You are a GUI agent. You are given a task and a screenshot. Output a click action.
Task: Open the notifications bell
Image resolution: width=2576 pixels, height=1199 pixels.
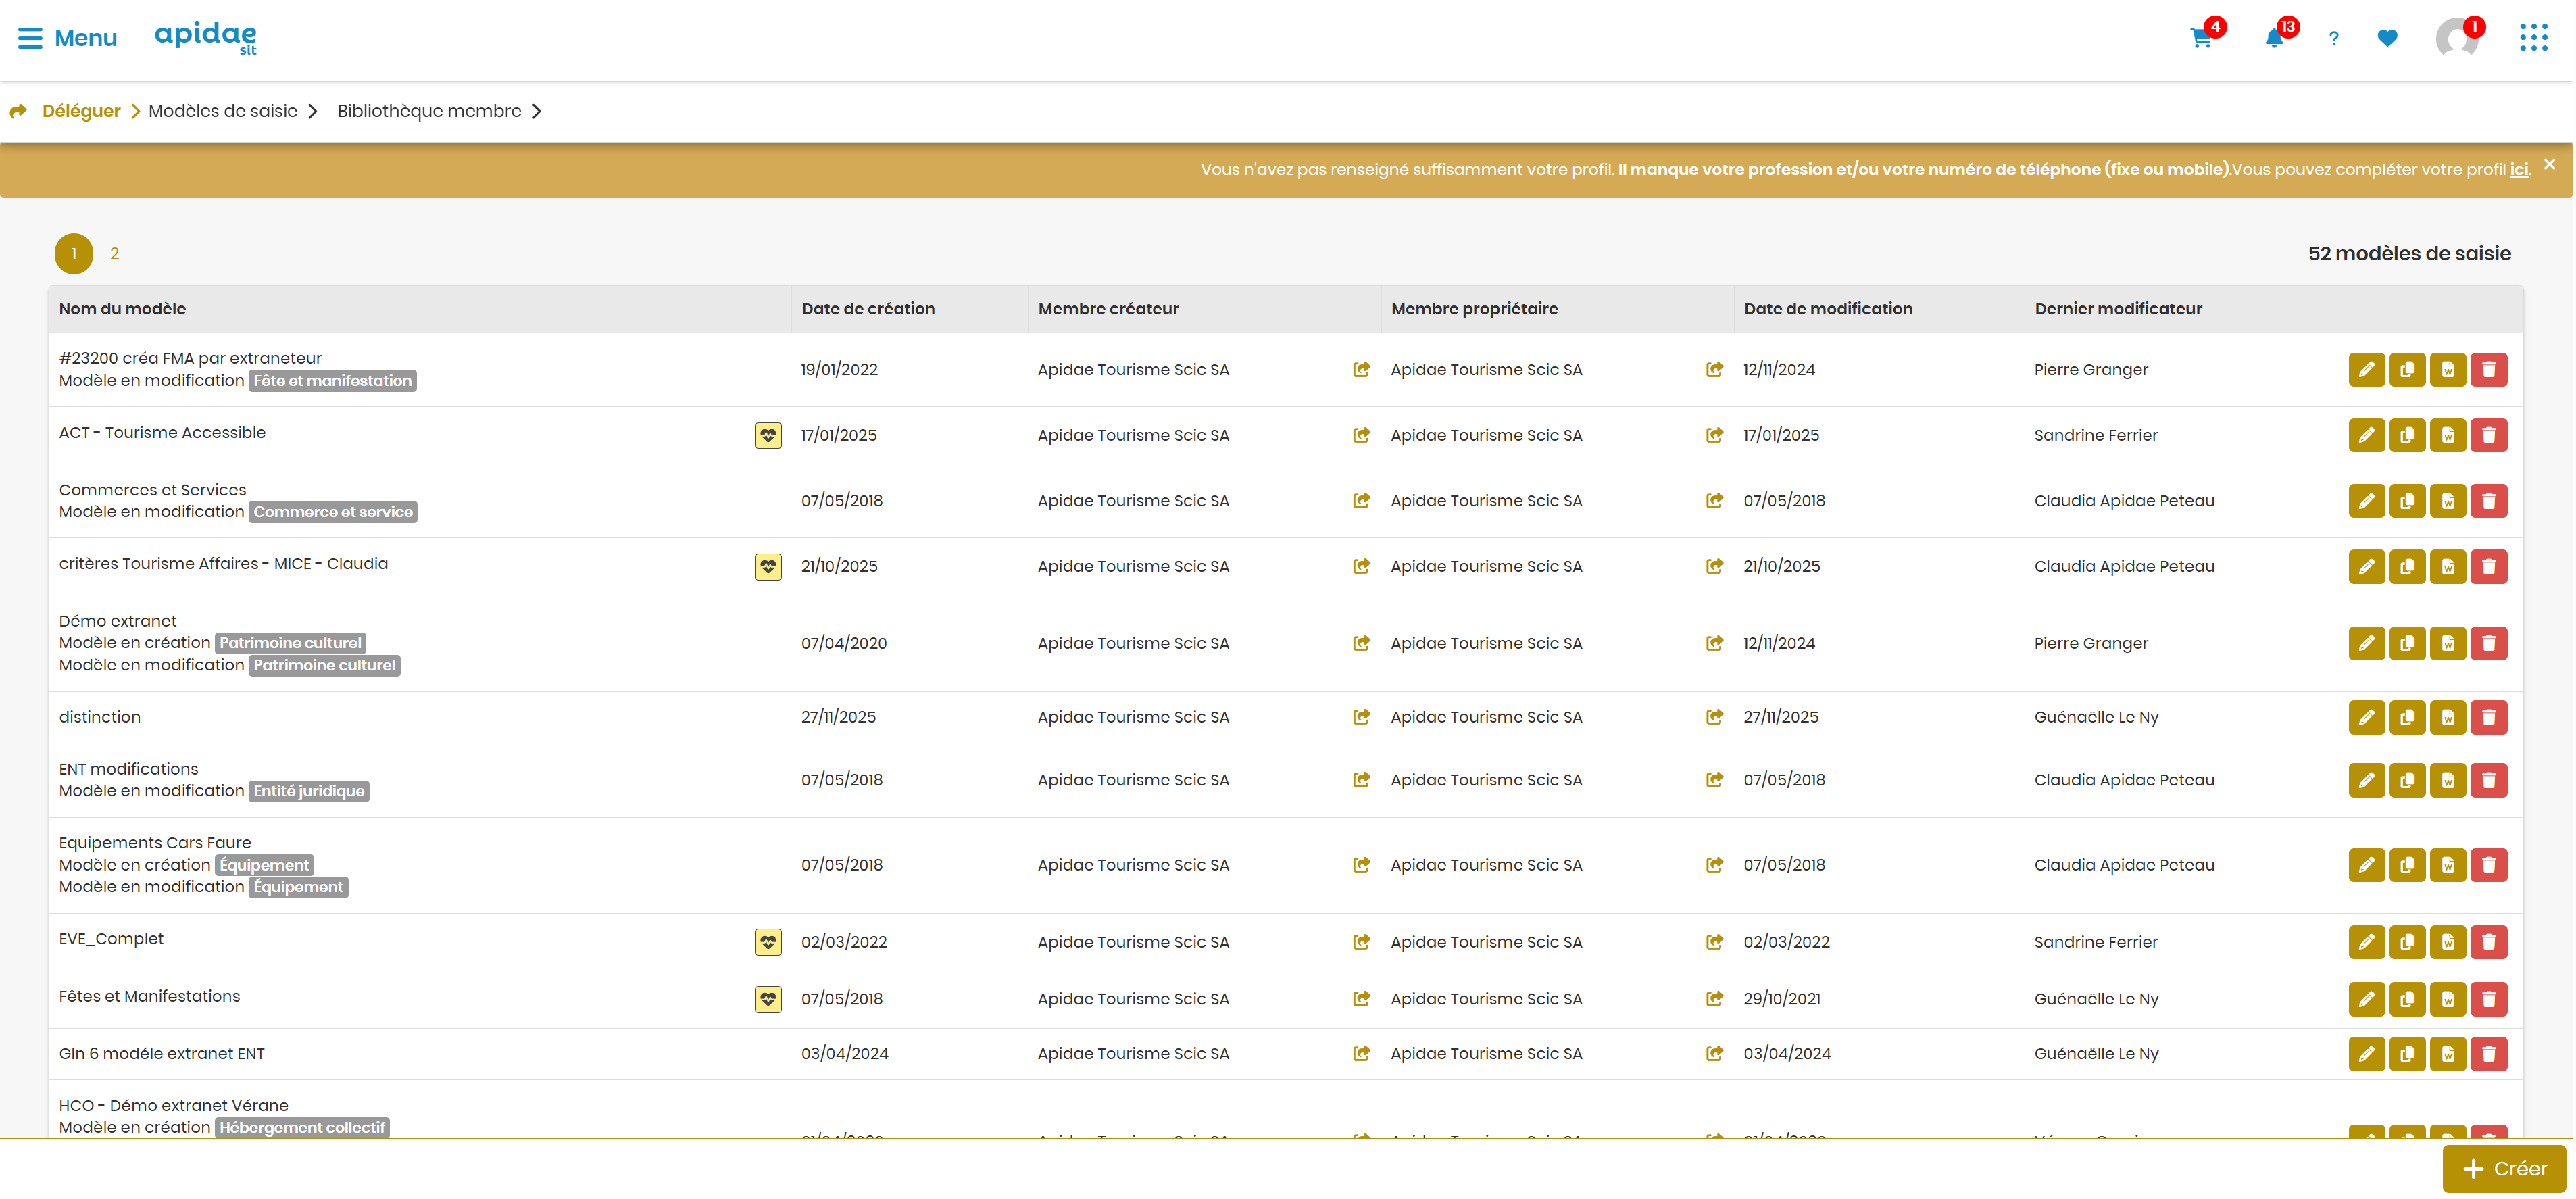(x=2274, y=38)
